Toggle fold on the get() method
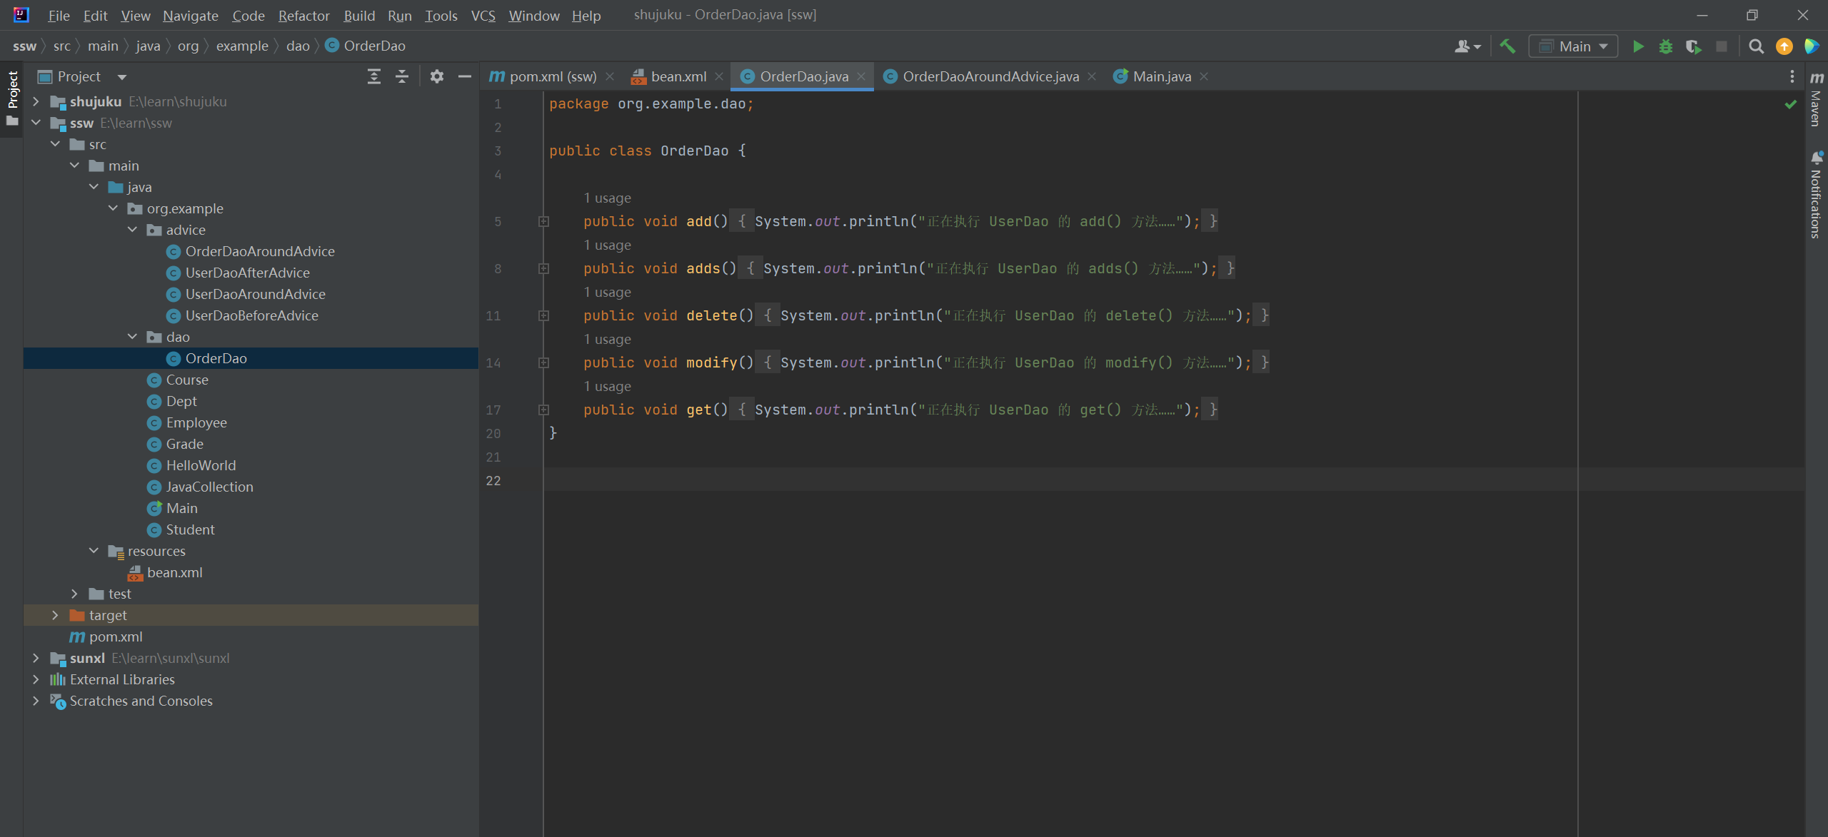The image size is (1828, 837). [543, 410]
